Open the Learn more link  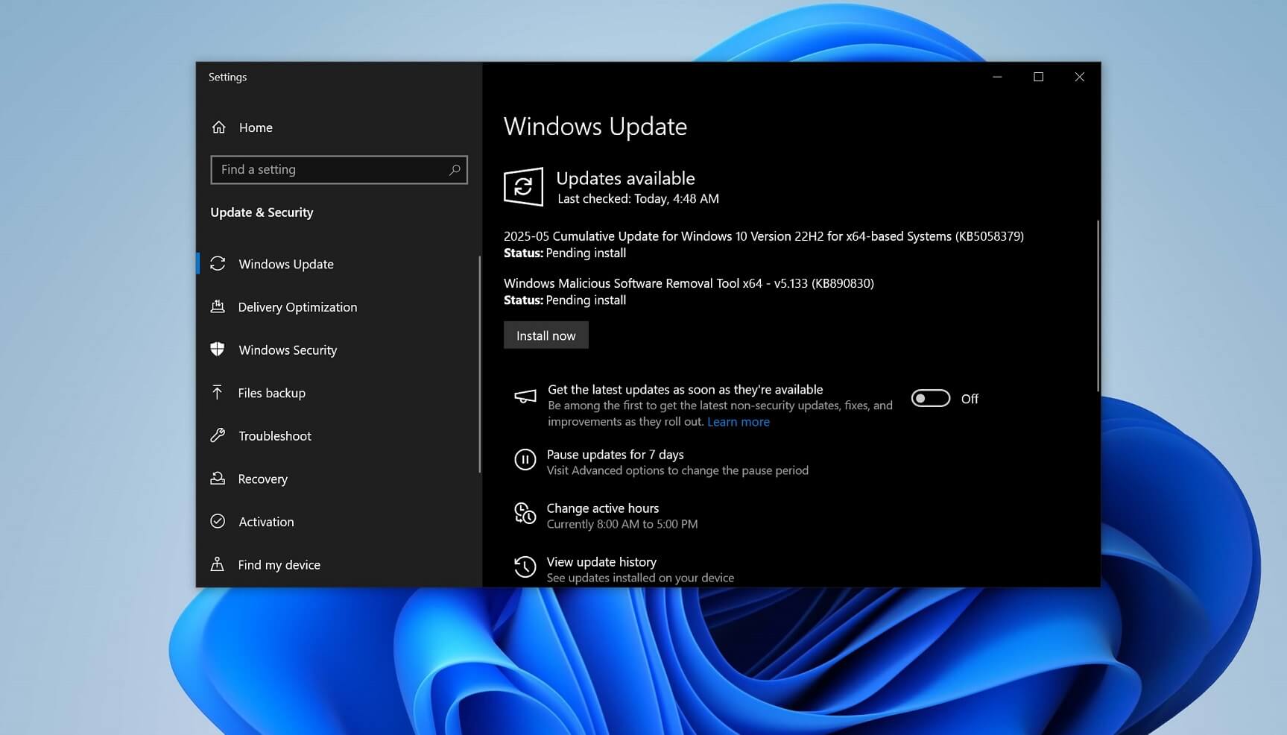point(738,421)
